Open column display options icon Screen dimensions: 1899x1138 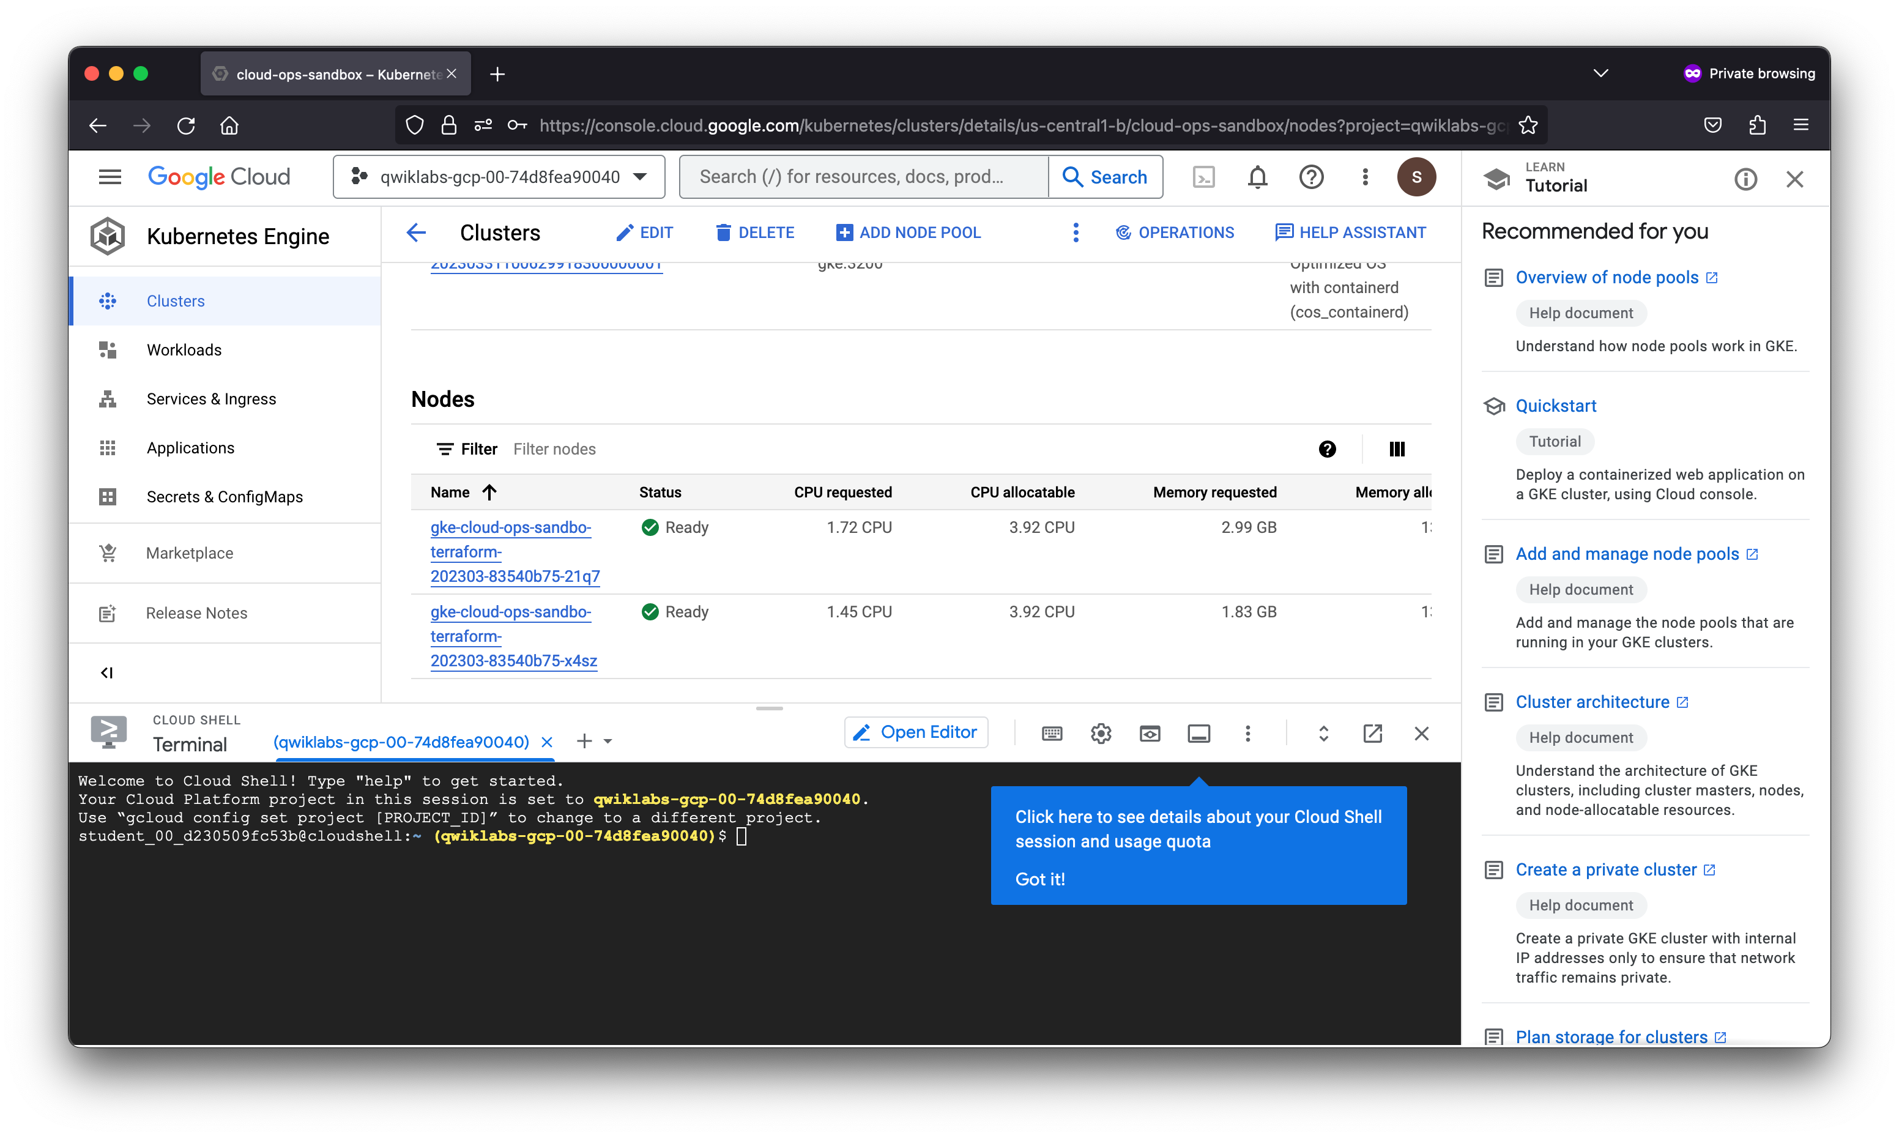coord(1397,449)
